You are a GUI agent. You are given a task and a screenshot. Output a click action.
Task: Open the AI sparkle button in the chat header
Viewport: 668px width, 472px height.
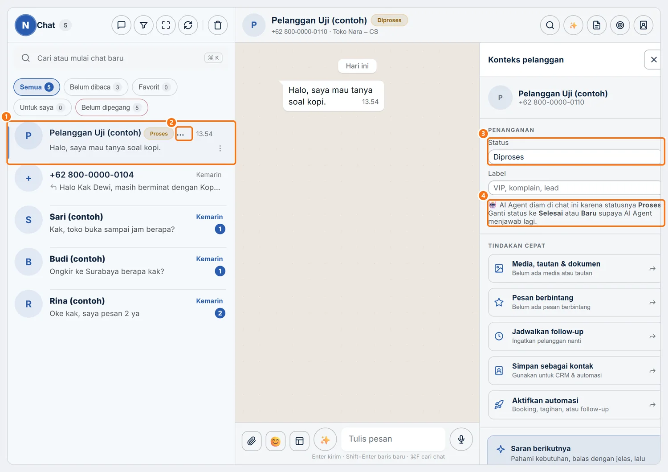click(x=573, y=25)
